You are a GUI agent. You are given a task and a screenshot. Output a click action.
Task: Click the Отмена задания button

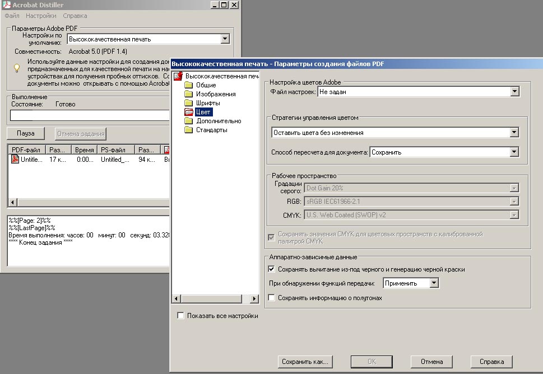click(81, 134)
